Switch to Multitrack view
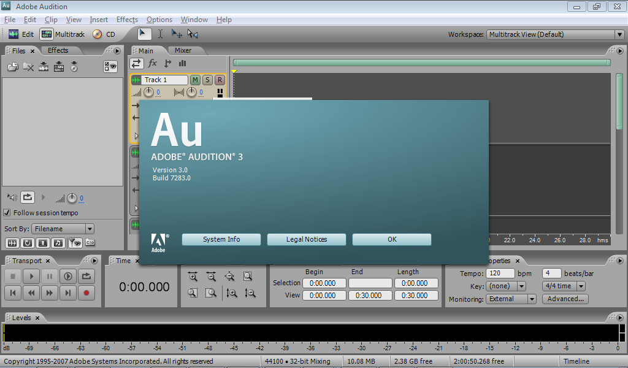Image resolution: width=628 pixels, height=368 pixels. point(63,34)
